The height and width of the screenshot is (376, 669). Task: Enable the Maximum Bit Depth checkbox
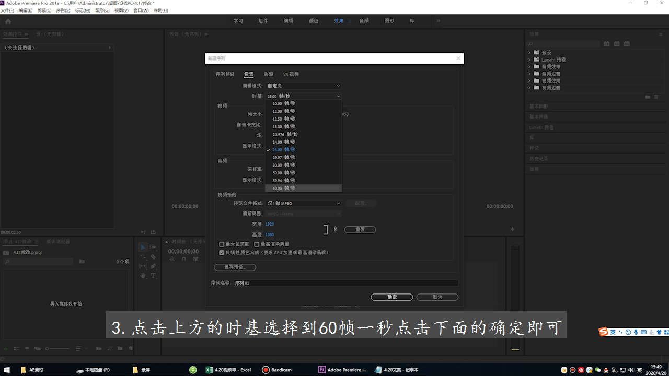click(x=222, y=244)
